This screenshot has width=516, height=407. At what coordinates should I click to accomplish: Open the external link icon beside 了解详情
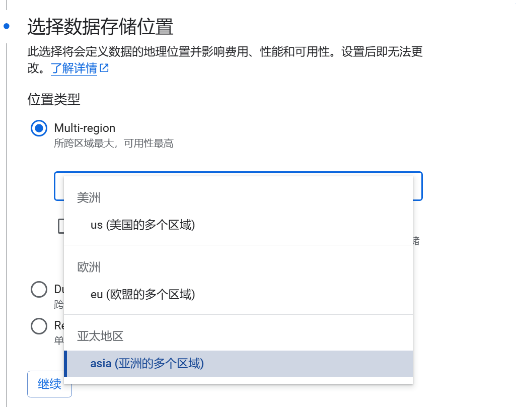[x=104, y=68]
